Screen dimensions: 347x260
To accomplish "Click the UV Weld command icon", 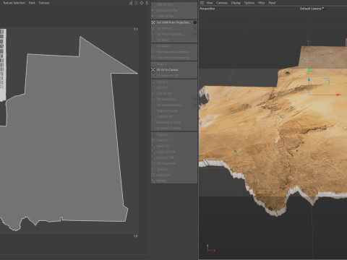I will [153, 40].
